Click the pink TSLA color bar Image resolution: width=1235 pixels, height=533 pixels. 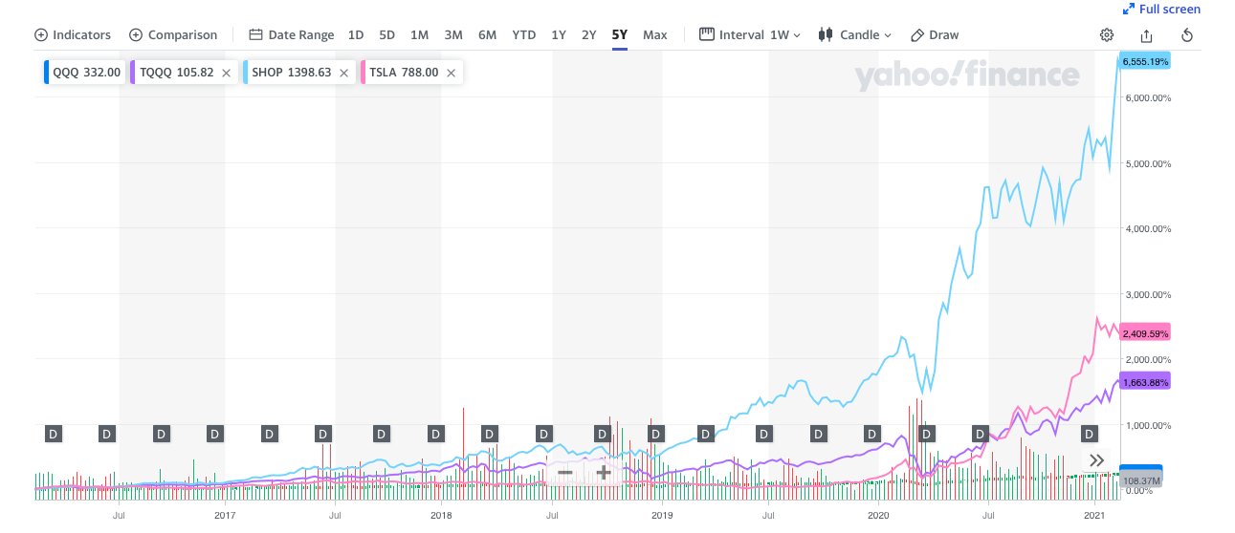coord(363,73)
